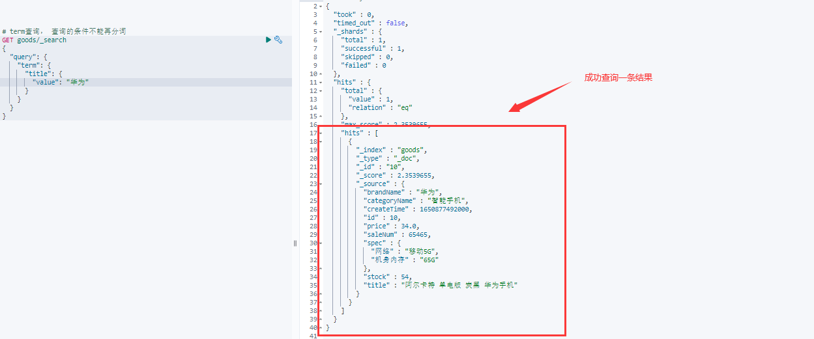Click the "relation" : "eq" line
Image resolution: width=814 pixels, height=339 pixels.
coord(381,107)
